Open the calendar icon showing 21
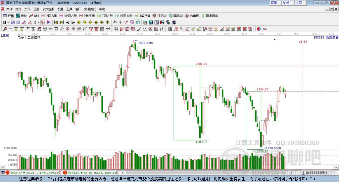 pos(145,22)
